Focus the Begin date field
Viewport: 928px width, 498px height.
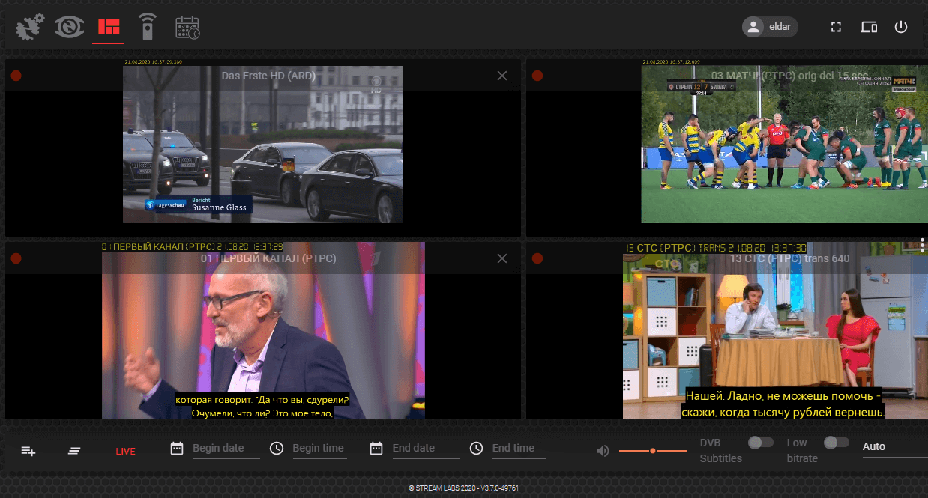point(226,448)
